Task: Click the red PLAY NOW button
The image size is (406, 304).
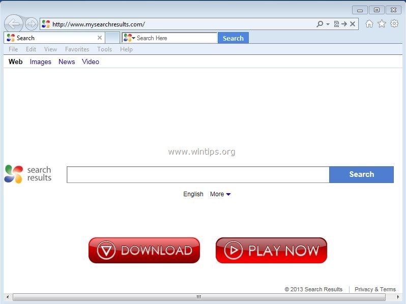Action: click(271, 250)
